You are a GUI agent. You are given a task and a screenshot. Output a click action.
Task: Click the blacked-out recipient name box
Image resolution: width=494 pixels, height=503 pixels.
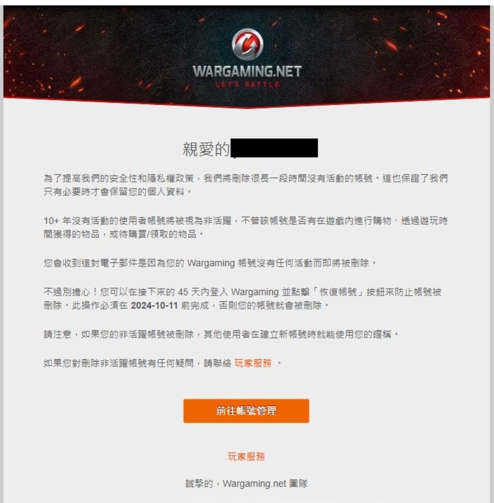[274, 148]
